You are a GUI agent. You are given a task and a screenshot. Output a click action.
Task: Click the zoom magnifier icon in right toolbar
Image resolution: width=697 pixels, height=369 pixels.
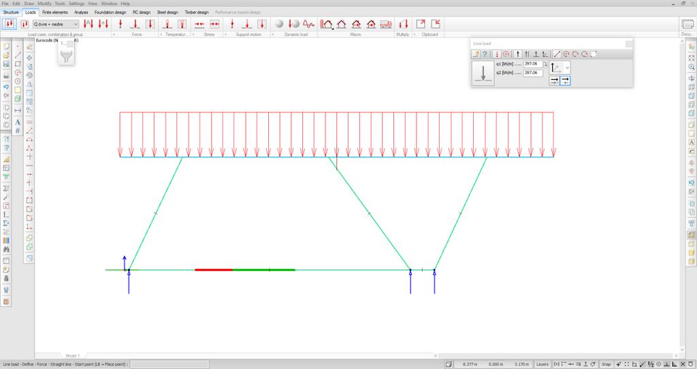tap(692, 67)
